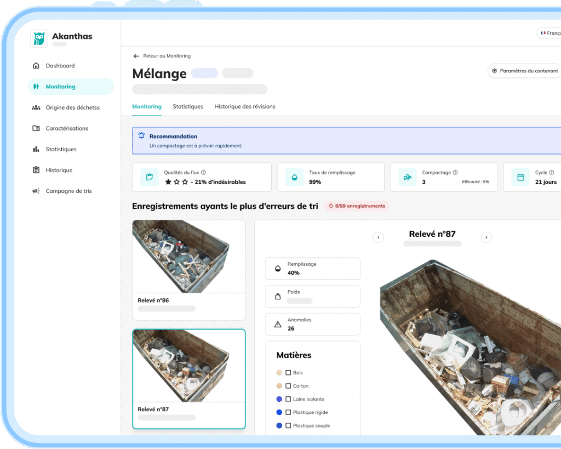Click the sidebar Statistiques bar-chart icon

pyautogui.click(x=36, y=149)
